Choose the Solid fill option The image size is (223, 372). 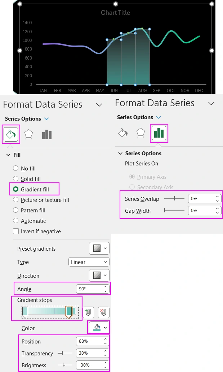click(16, 179)
